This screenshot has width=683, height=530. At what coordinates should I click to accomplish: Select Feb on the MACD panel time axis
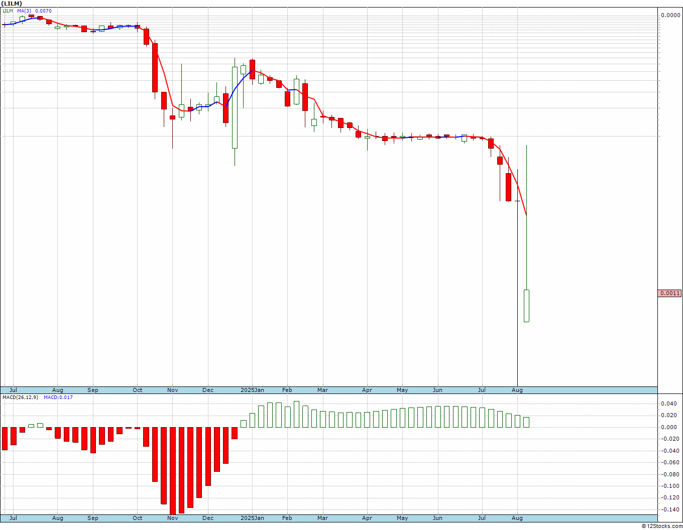pos(287,518)
